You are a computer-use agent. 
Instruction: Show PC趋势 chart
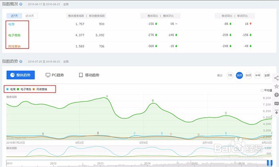pos(55,75)
